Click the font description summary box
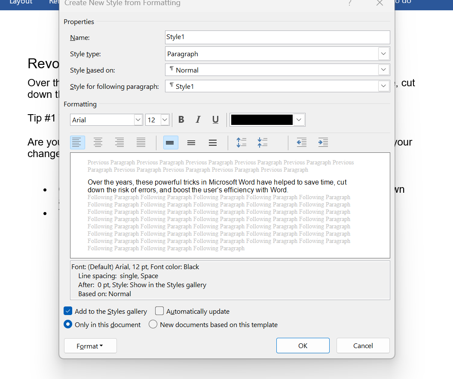The width and height of the screenshot is (453, 379). (230, 280)
